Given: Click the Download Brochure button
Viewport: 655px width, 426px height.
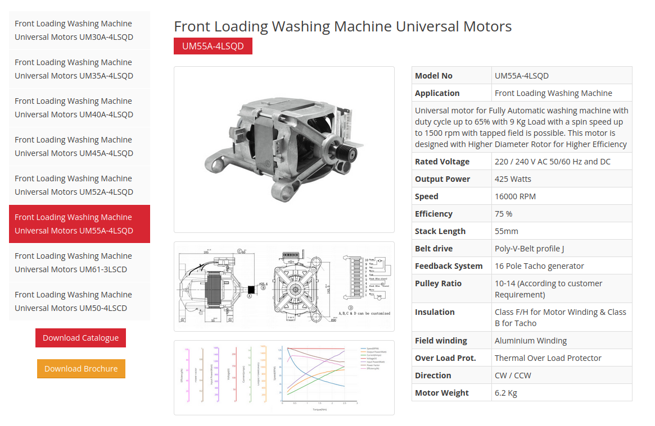Looking at the screenshot, I should [81, 369].
